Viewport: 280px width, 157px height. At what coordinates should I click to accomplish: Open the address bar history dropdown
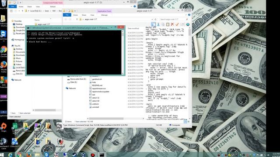point(152,19)
